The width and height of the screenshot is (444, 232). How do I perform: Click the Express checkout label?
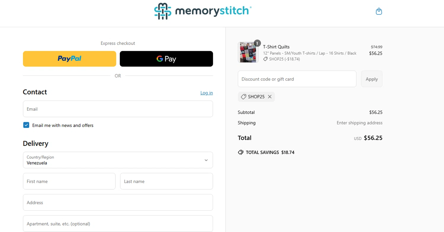coord(118,43)
